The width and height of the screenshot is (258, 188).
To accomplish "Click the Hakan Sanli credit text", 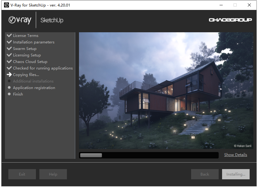I will [x=243, y=146].
